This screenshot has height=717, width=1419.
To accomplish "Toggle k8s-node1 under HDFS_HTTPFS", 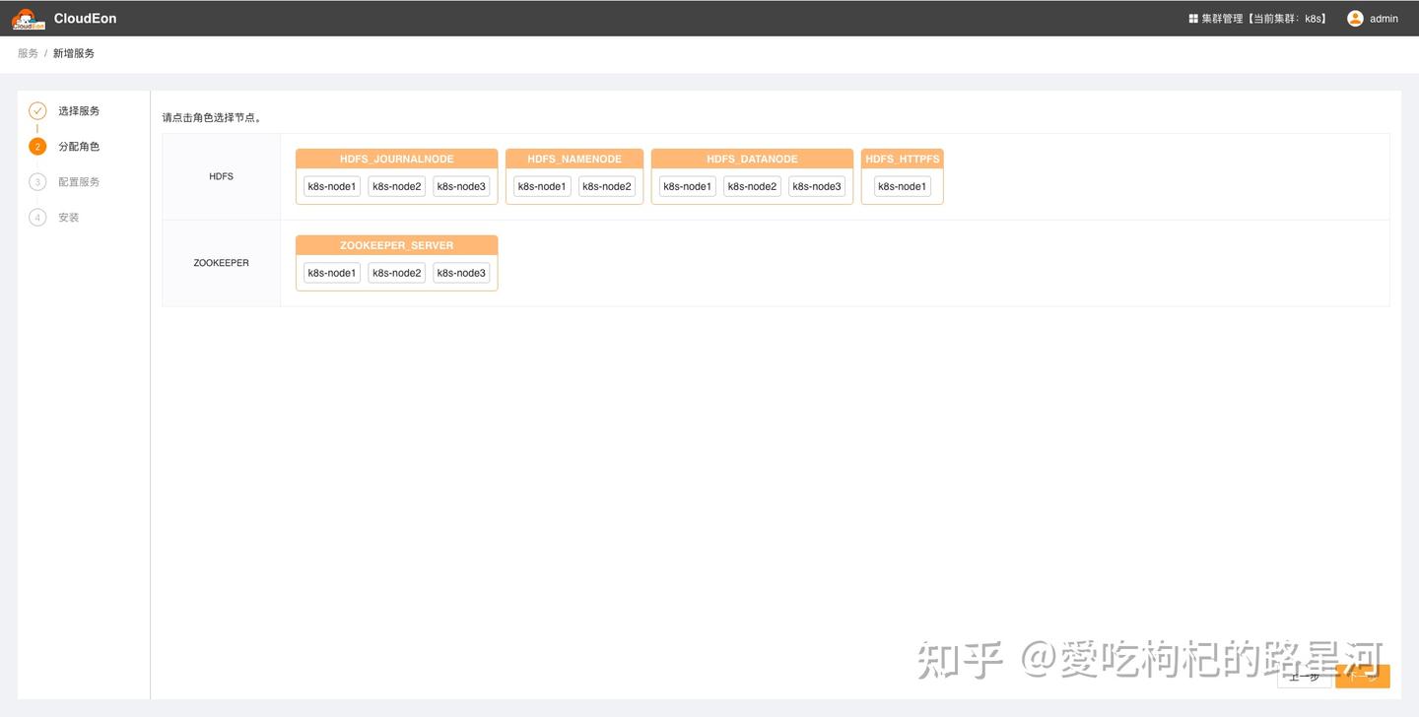I will 901,186.
